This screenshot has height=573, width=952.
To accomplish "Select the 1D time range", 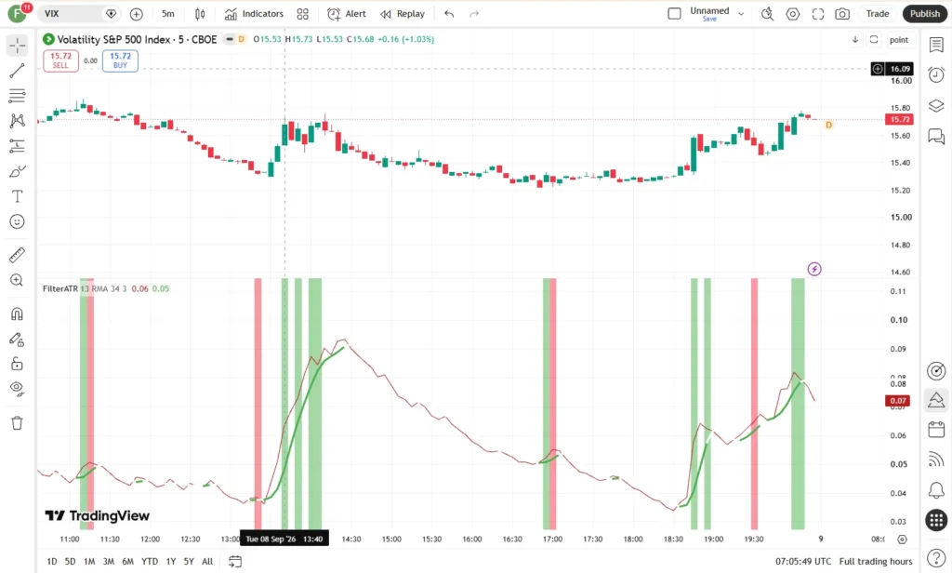I will (x=52, y=562).
